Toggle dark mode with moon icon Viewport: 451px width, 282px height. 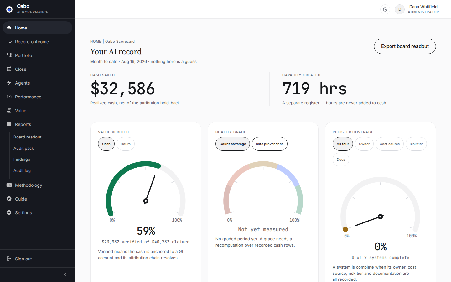click(385, 9)
